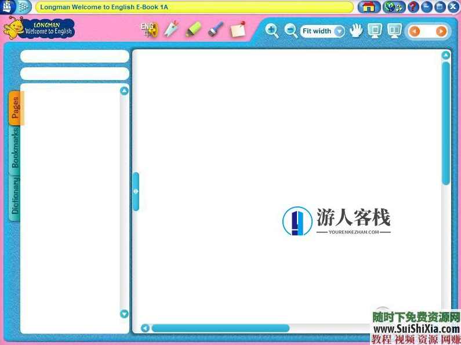The height and width of the screenshot is (345, 461).
Task: Open the Home screen icon
Action: click(369, 7)
